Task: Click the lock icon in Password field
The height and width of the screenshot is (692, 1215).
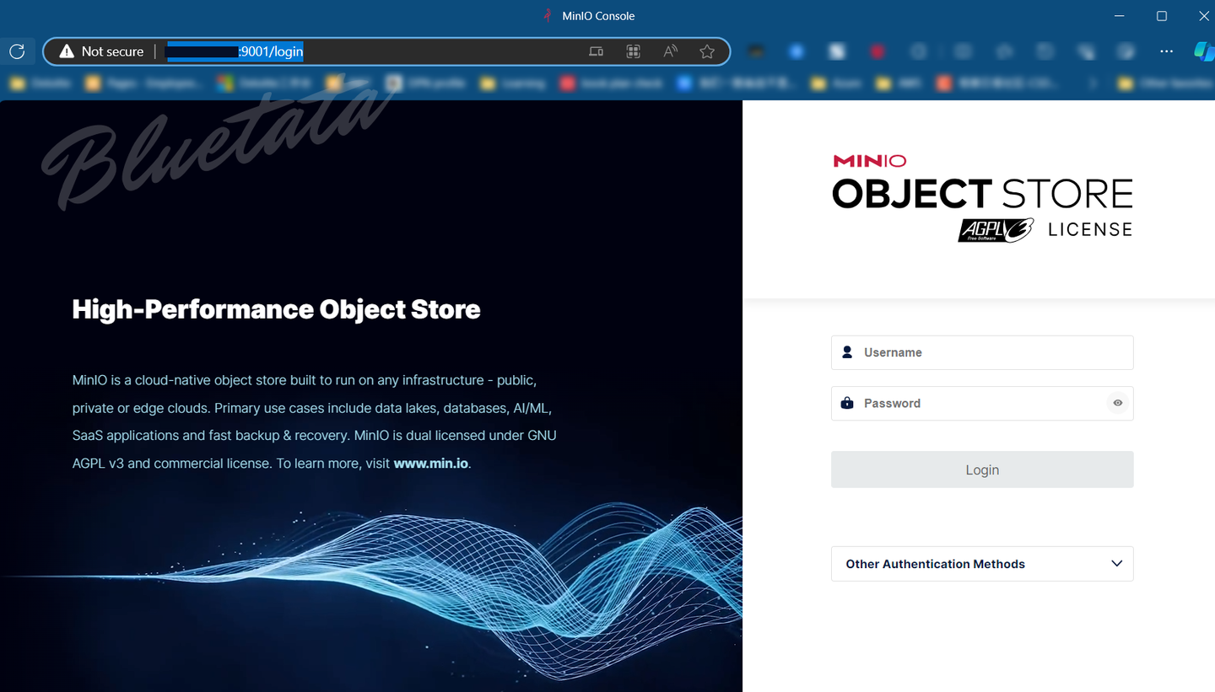Action: tap(847, 403)
